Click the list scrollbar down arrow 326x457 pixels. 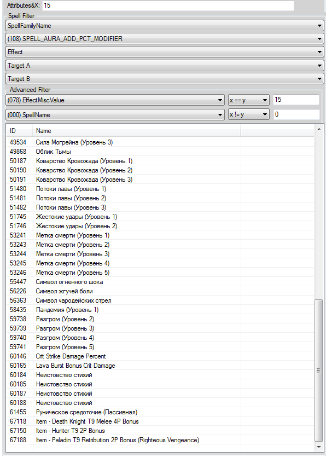(319, 447)
